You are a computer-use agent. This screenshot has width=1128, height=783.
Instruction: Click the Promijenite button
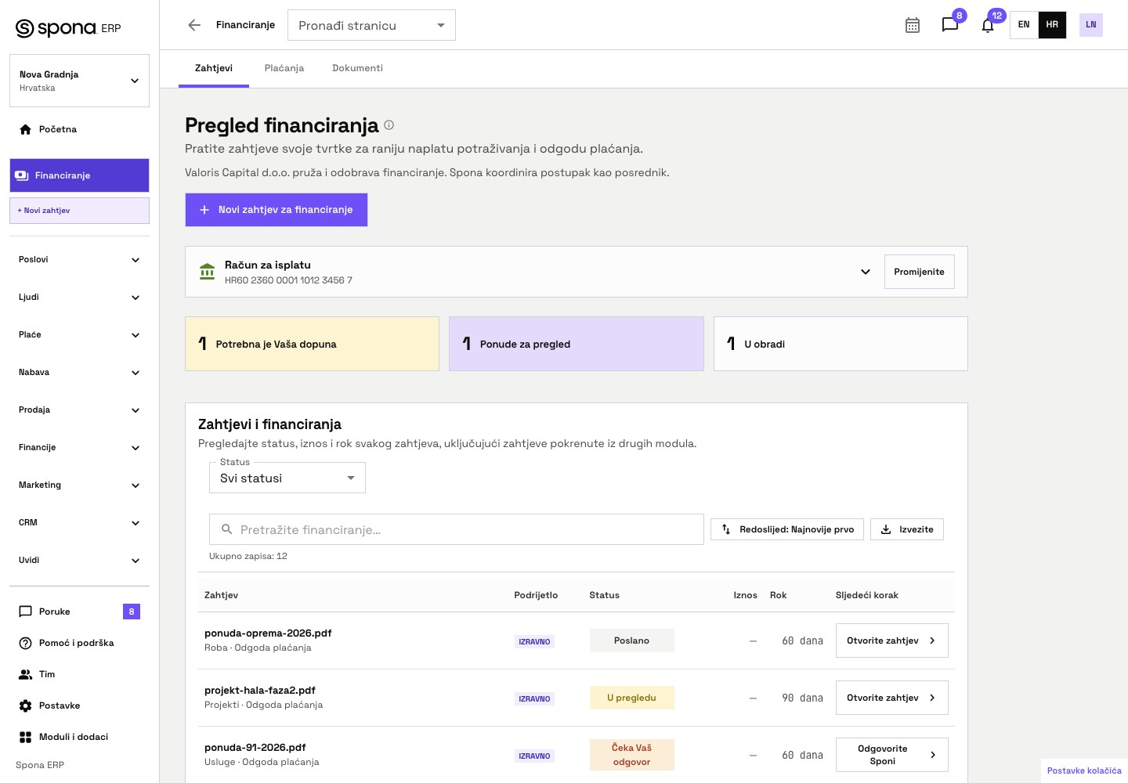coord(920,272)
